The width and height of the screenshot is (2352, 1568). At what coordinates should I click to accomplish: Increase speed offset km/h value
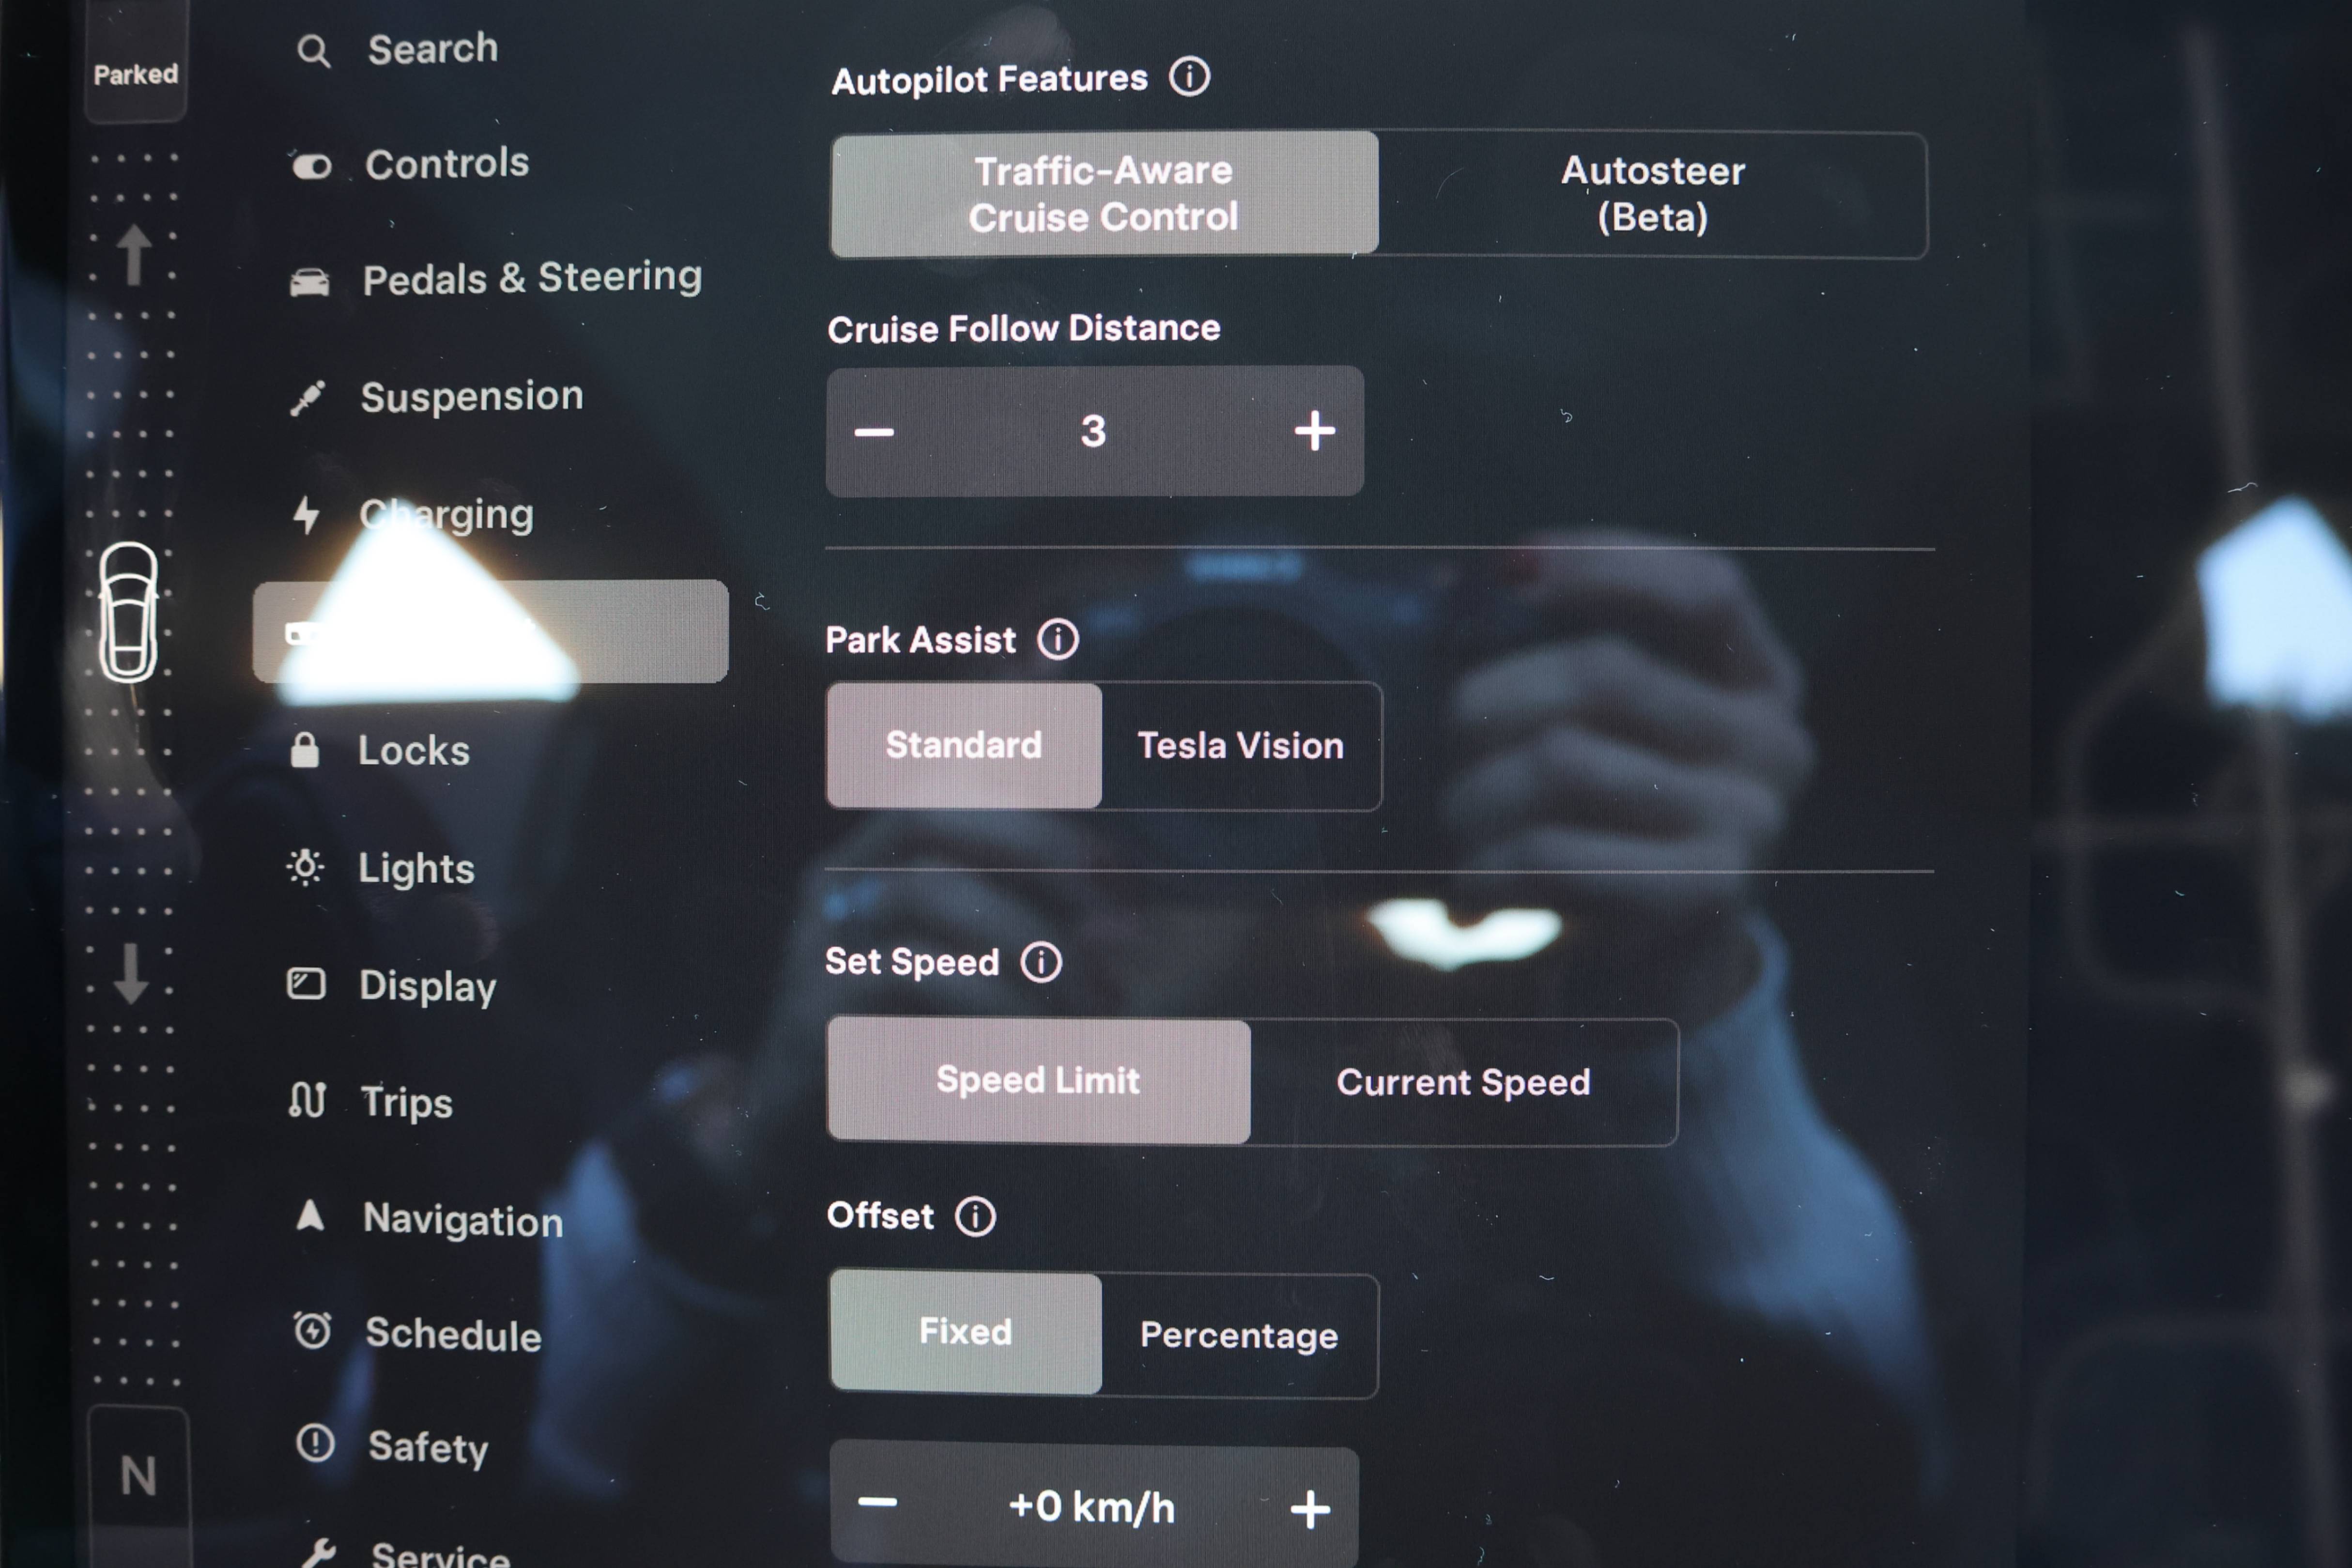(1309, 1509)
